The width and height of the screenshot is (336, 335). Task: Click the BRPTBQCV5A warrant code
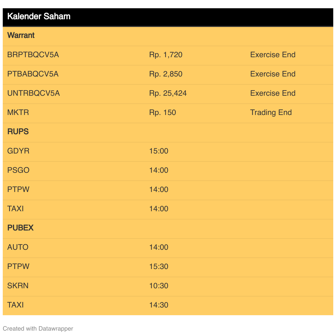pos(33,55)
